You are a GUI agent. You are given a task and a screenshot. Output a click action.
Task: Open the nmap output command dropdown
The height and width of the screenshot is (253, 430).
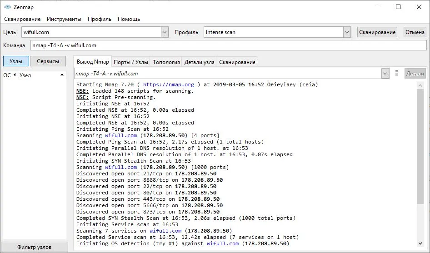385,74
